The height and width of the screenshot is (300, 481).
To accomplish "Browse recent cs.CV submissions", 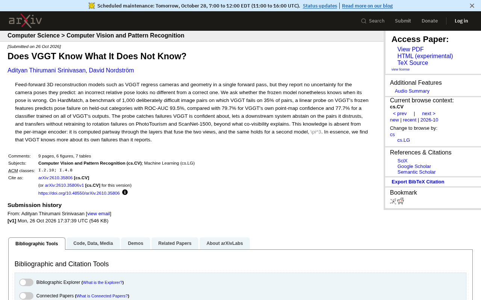I will tap(410, 120).
